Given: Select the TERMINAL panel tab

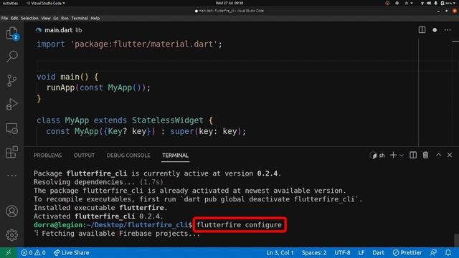Looking at the screenshot, I should click(x=175, y=156).
